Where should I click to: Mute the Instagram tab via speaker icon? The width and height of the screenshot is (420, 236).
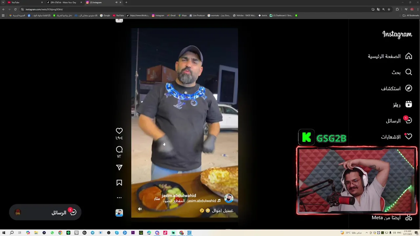point(116,2)
